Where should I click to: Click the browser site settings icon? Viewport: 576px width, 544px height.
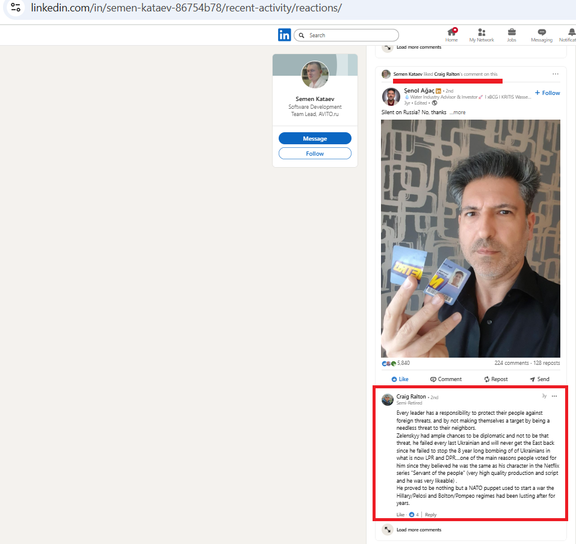(x=16, y=7)
